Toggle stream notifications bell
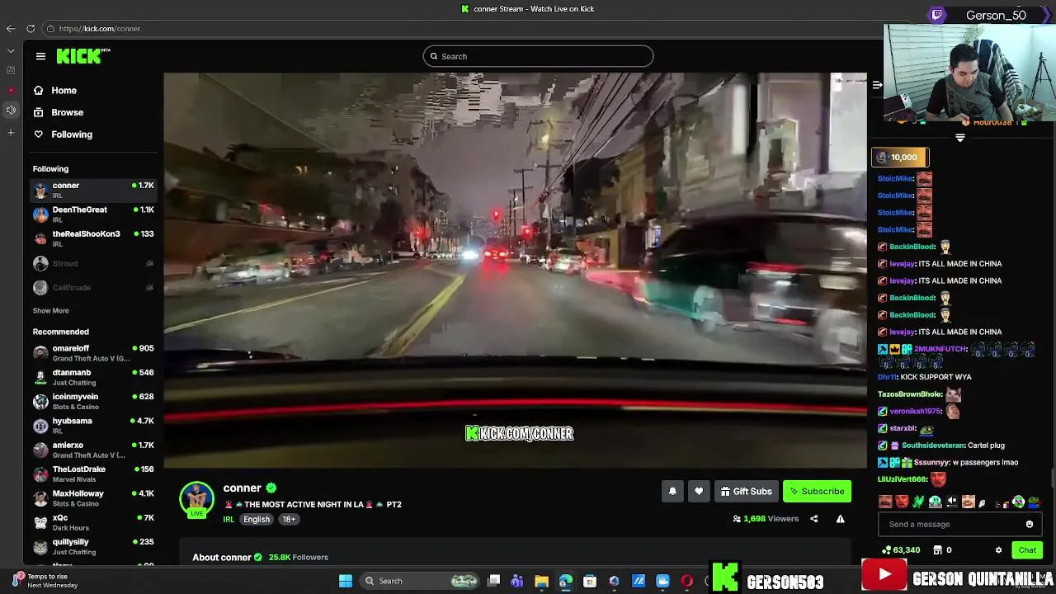Screen dimensions: 1056x594 pyautogui.click(x=672, y=491)
